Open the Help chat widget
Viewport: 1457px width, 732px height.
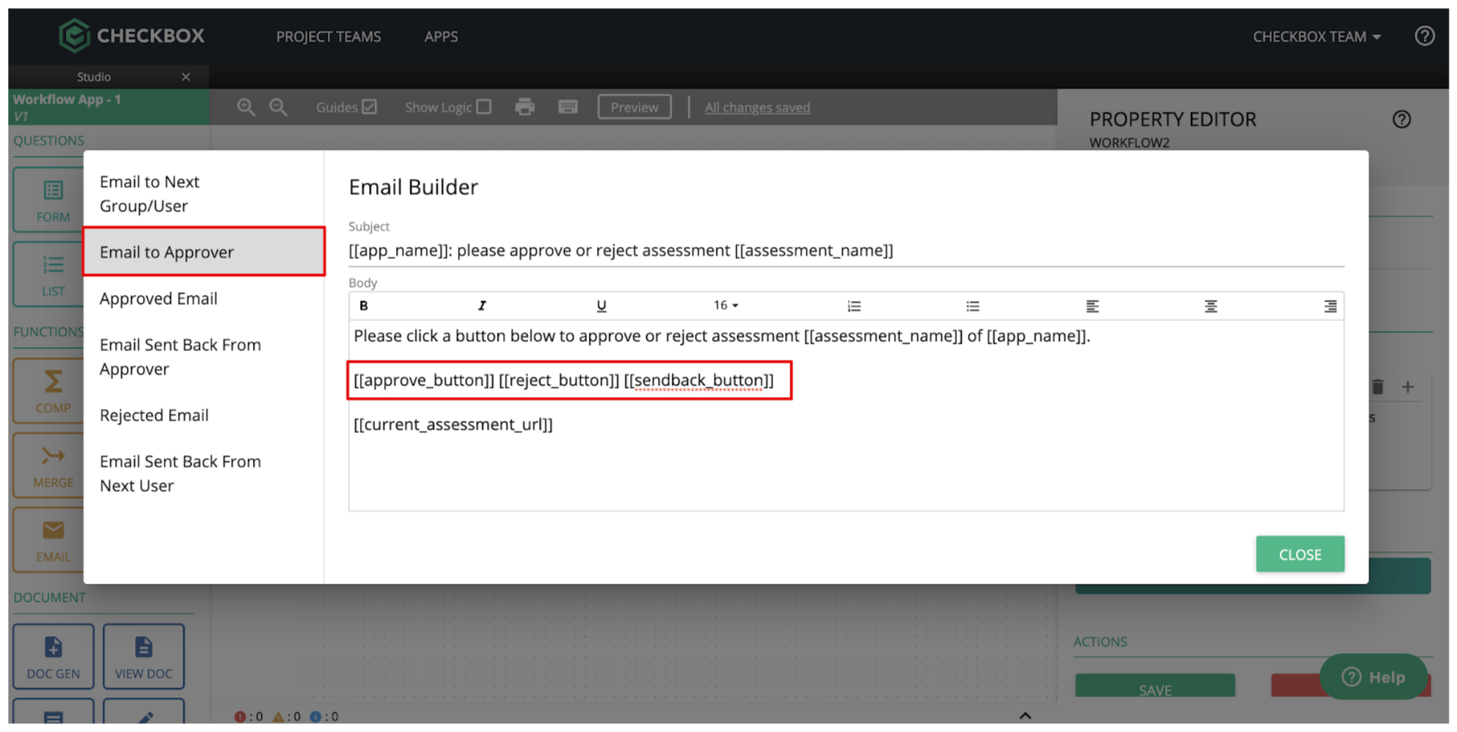click(1374, 677)
